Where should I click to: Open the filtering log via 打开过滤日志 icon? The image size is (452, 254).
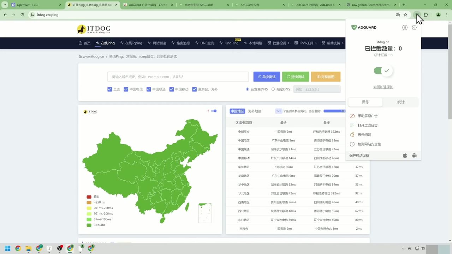coord(352,125)
